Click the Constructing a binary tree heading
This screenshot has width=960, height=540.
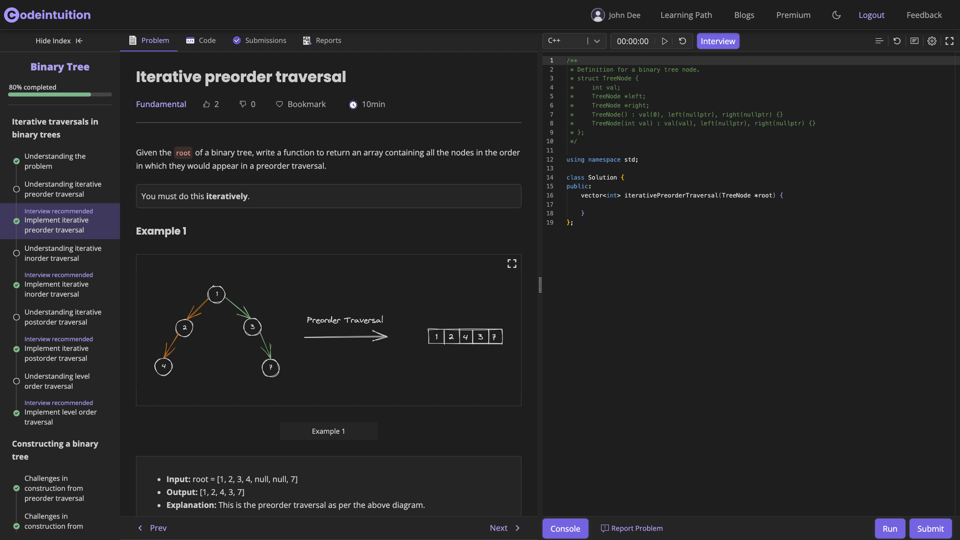point(55,450)
